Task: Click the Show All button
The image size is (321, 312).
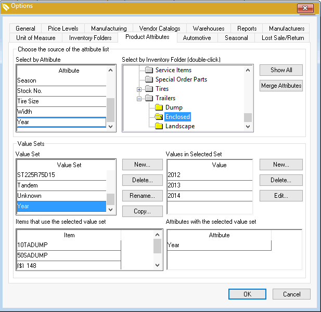Action: click(281, 70)
